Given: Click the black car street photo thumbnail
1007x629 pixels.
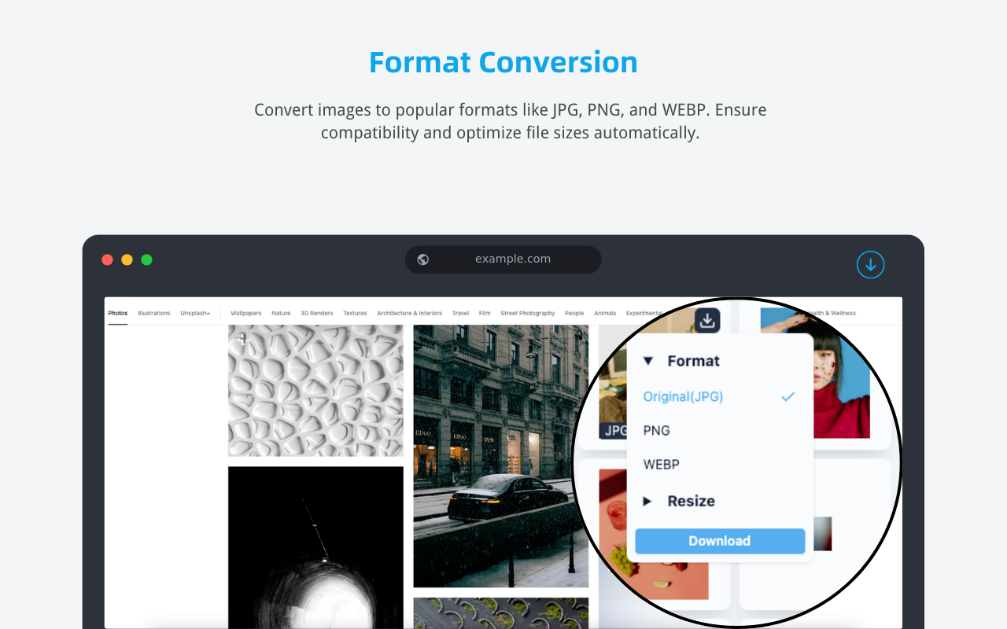Looking at the screenshot, I should pos(500,456).
